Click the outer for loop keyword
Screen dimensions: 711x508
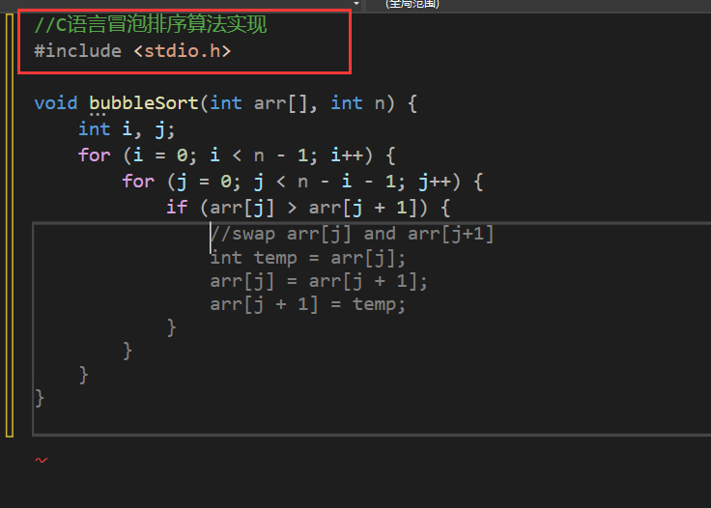click(x=94, y=155)
